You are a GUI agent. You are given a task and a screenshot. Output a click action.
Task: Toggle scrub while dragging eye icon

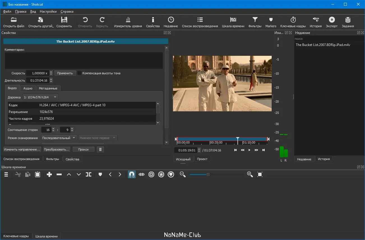(142, 174)
